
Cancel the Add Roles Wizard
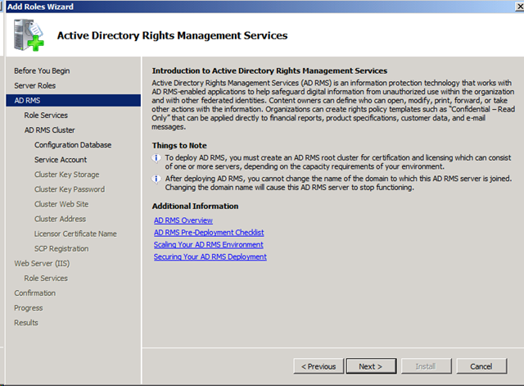pos(481,366)
